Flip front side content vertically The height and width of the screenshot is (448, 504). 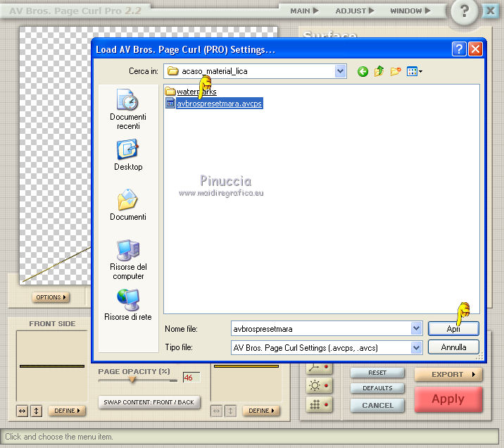pyautogui.click(x=37, y=411)
